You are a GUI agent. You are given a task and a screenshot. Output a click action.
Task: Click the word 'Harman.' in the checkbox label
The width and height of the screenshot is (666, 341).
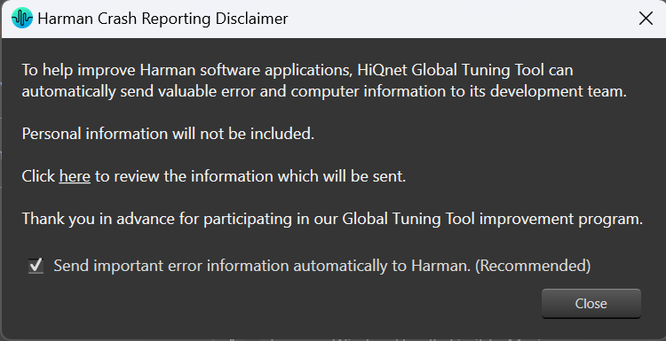click(440, 266)
